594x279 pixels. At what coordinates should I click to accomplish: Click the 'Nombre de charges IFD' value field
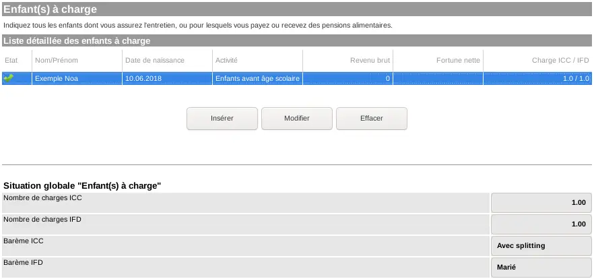coord(541,224)
